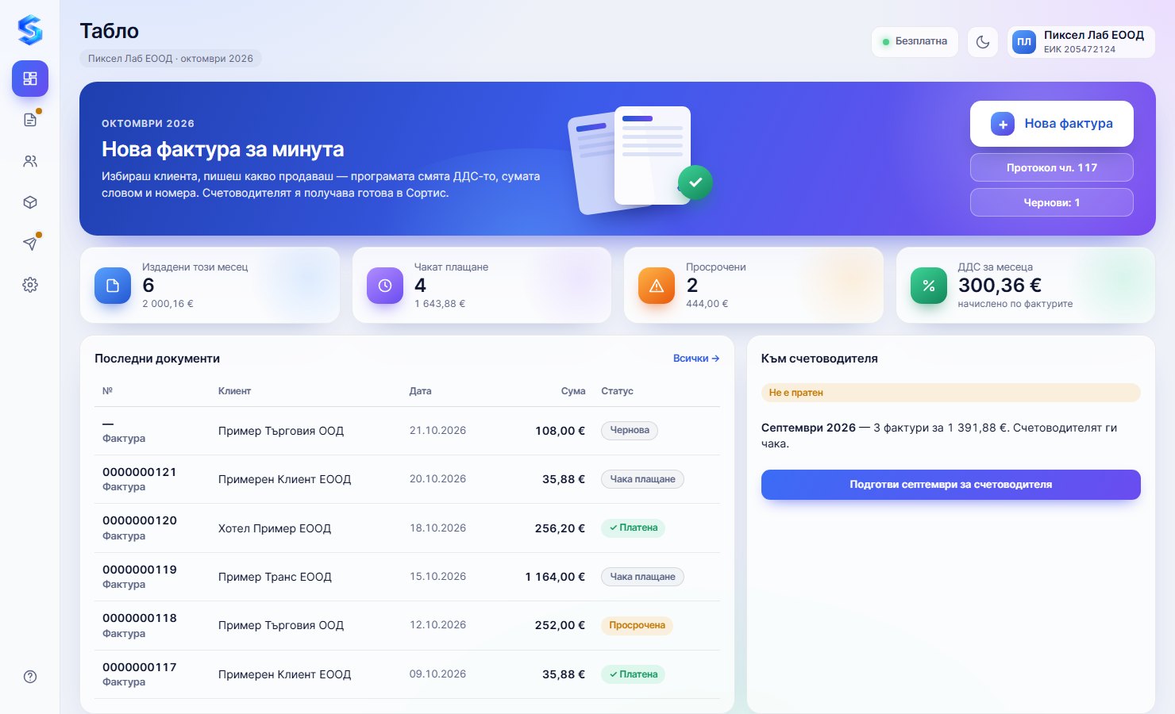This screenshot has height=714, width=1175.
Task: Open the dashboard icon in sidebar
Action: click(30, 79)
